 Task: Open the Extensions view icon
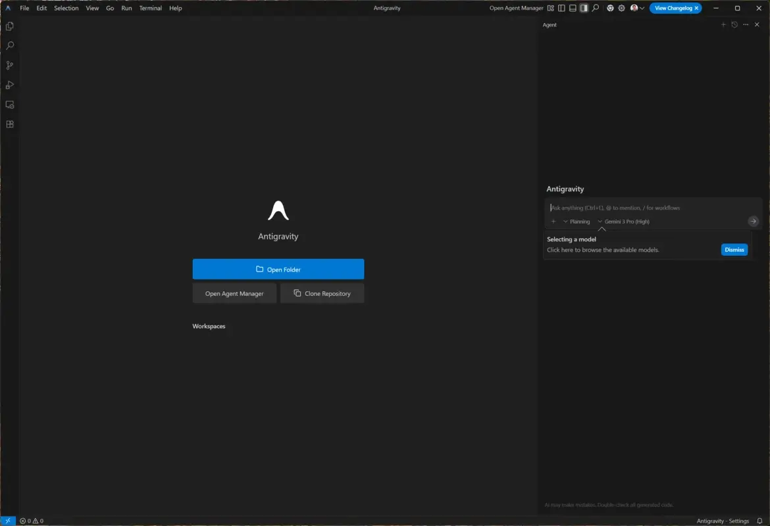pyautogui.click(x=9, y=124)
